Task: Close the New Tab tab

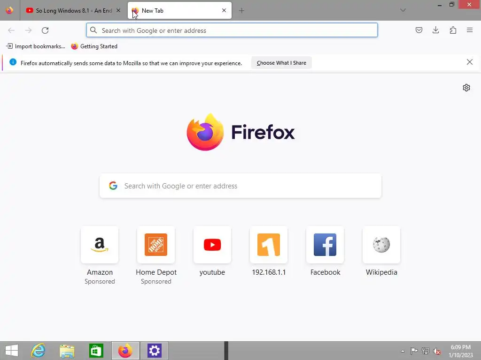Action: tap(224, 10)
